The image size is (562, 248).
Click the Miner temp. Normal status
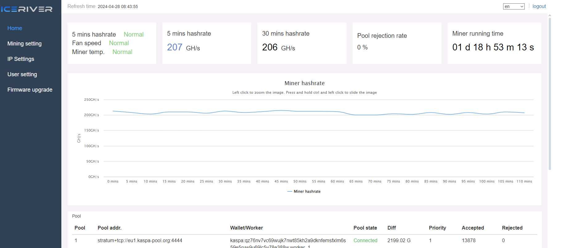pyautogui.click(x=122, y=52)
